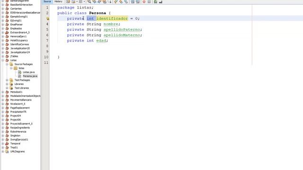Image resolution: width=303 pixels, height=170 pixels.
Task: Select the Empleados project
Action: (16, 28)
